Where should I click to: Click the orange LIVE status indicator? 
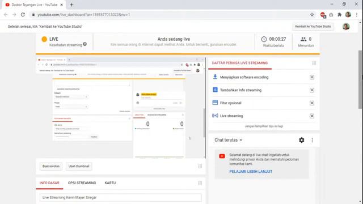tap(44, 39)
